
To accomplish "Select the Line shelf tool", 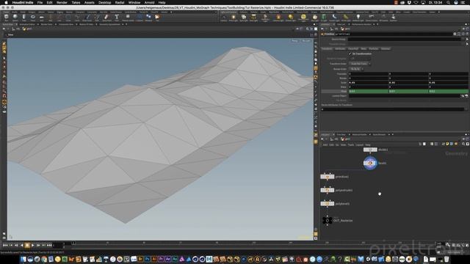I will (59, 18).
